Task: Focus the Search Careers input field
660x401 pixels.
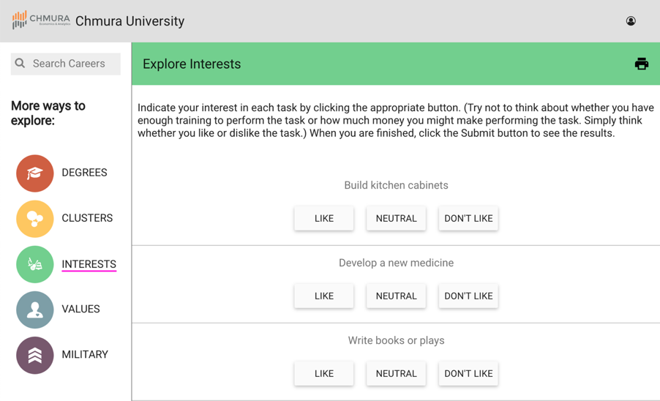Action: (x=66, y=64)
